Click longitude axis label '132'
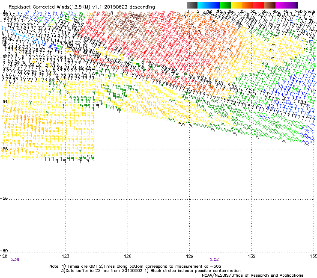317x278 pixels. (x=252, y=256)
